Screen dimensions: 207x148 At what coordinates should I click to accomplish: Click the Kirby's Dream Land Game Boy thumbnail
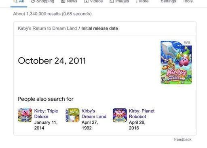[x=72, y=115]
